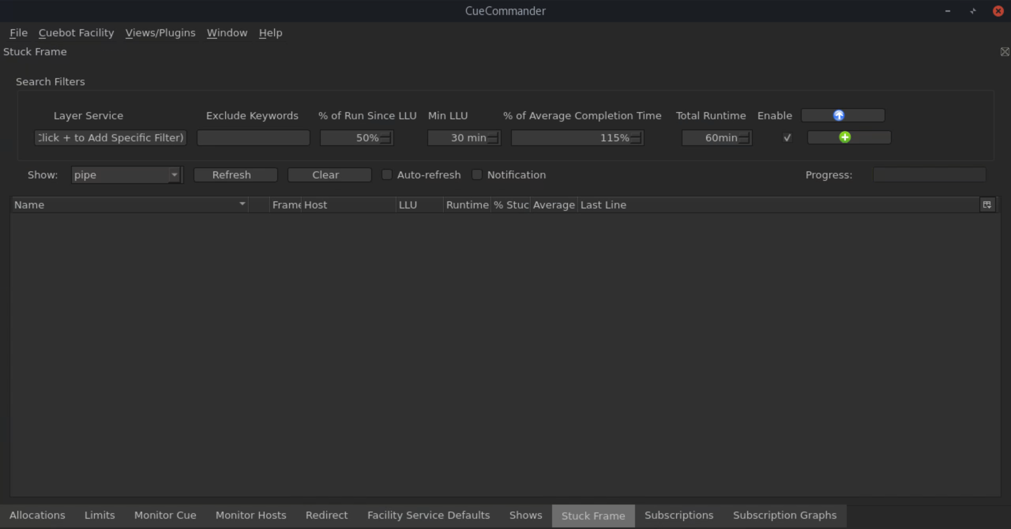Open the File menu
Viewport: 1011px width, 529px height.
pyautogui.click(x=19, y=33)
